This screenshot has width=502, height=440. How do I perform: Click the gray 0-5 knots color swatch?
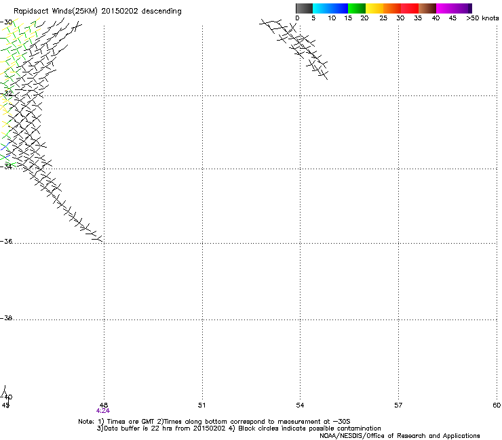pyautogui.click(x=304, y=8)
